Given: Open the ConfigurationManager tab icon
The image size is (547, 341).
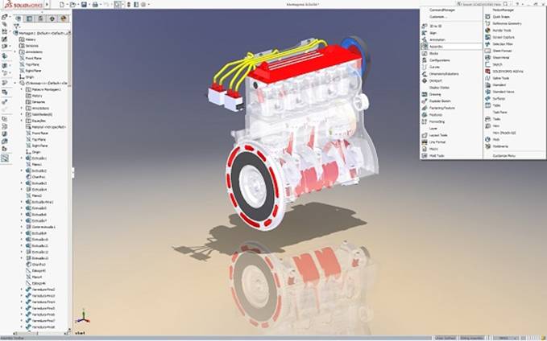Looking at the screenshot, I should pyautogui.click(x=42, y=17).
